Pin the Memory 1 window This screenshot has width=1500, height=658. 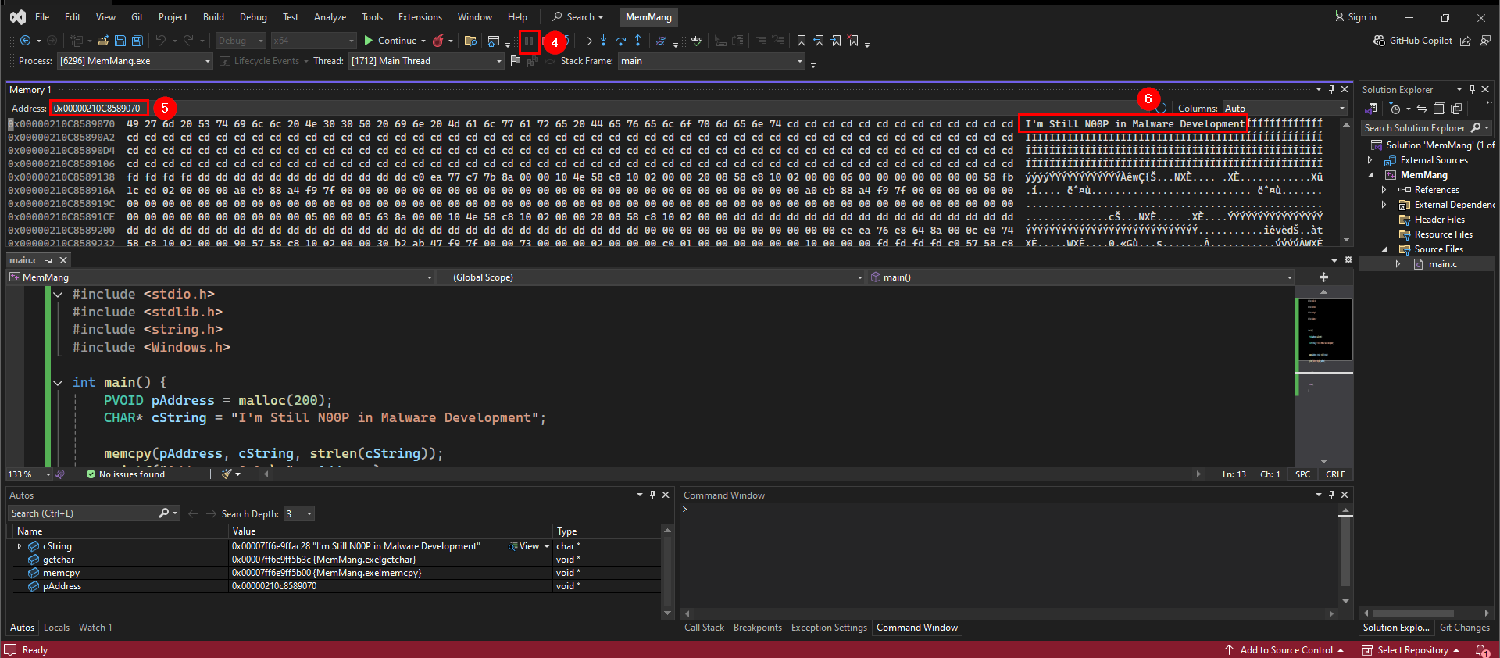click(1332, 89)
